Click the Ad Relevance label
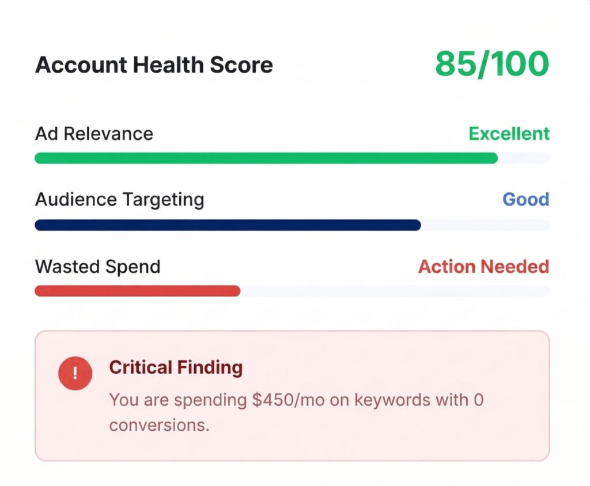The image size is (590, 486). [x=94, y=134]
